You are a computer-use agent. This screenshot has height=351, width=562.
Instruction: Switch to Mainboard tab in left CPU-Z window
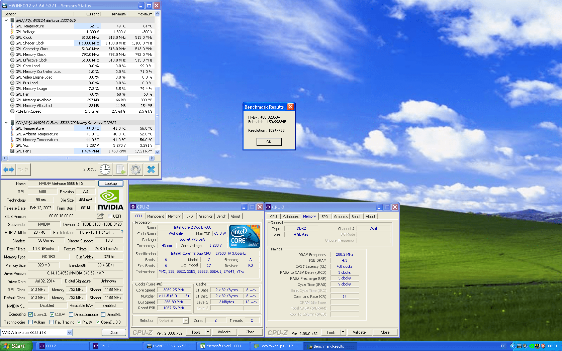tap(156, 216)
